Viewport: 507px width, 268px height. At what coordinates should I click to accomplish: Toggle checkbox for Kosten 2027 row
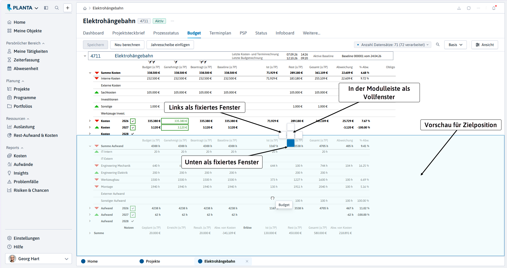pyautogui.click(x=133, y=128)
